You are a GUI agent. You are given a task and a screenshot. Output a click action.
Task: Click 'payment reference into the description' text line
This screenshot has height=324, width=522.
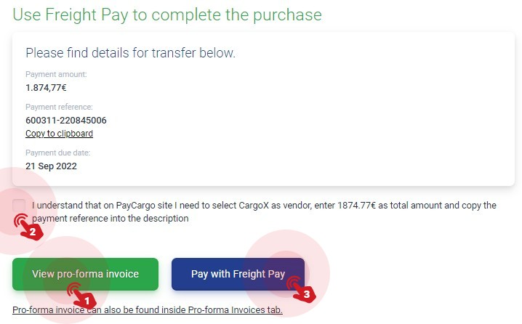[111, 219]
